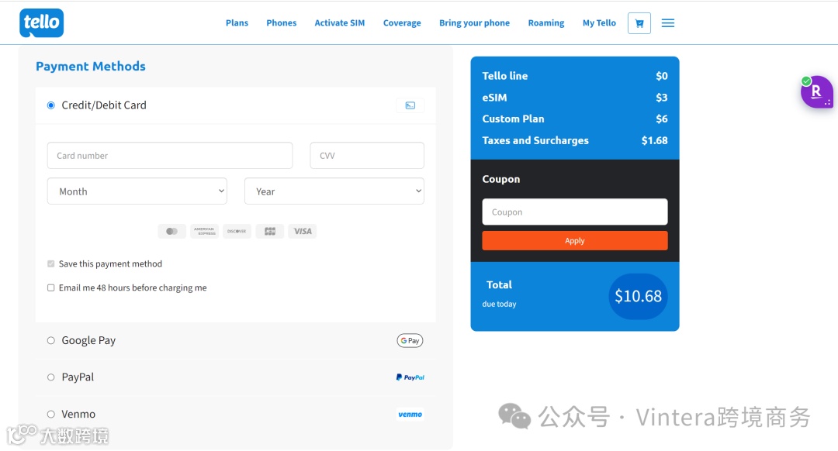Go to Coverage page
Image resolution: width=838 pixels, height=451 pixels.
coord(402,23)
